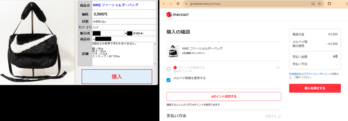This screenshot has height=121, width=348.
Task: Bookmark this page with the star icon
Action: pyautogui.click(x=319, y=4)
